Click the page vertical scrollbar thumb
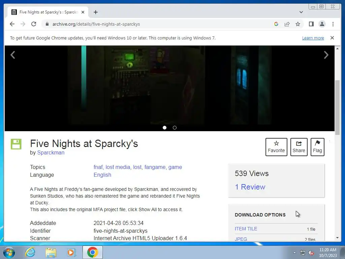The width and height of the screenshot is (345, 259). pyautogui.click(x=337, y=108)
